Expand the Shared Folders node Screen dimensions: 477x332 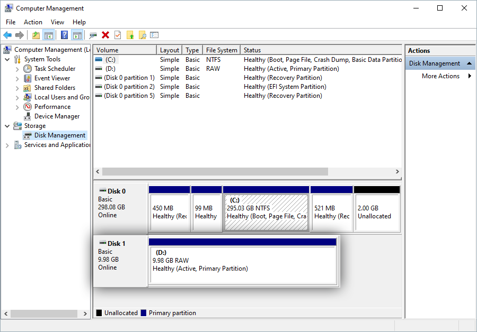point(17,88)
